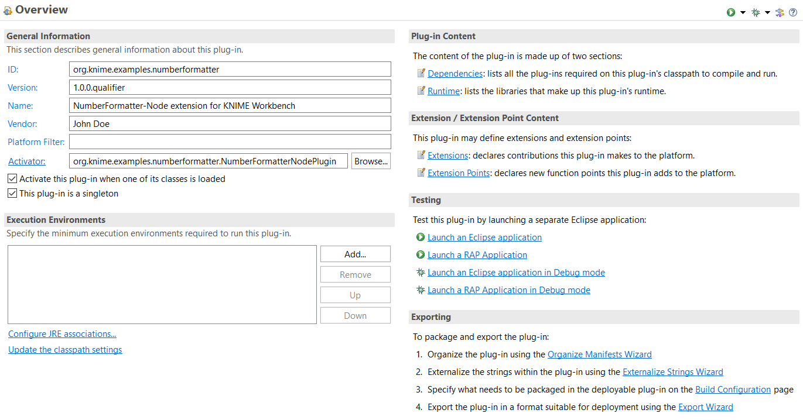Click the Add... button for execution environments
The width and height of the screenshot is (803, 420).
[x=356, y=254]
